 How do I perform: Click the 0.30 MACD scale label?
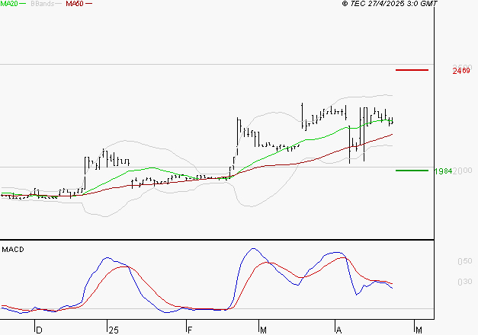click(464, 282)
